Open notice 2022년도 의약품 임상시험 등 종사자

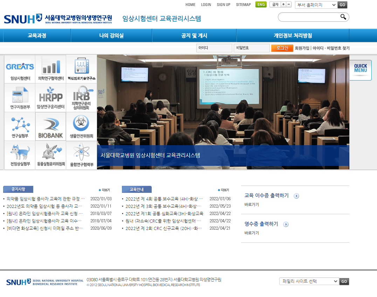pyautogui.click(x=44, y=206)
